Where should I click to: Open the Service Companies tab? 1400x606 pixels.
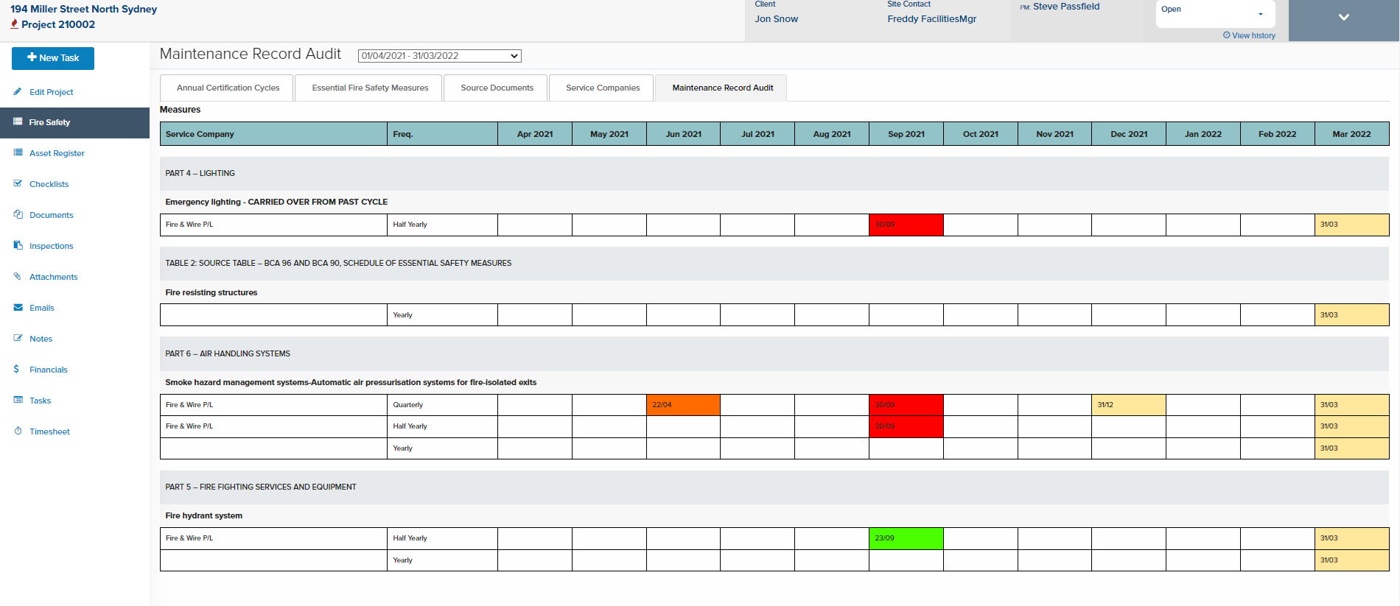pyautogui.click(x=602, y=88)
